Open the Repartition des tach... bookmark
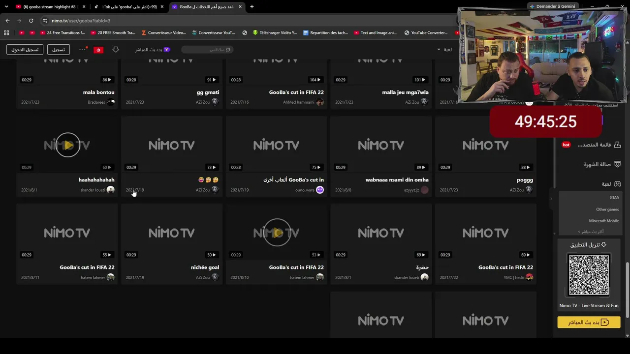This screenshot has height=354, width=630. [325, 33]
